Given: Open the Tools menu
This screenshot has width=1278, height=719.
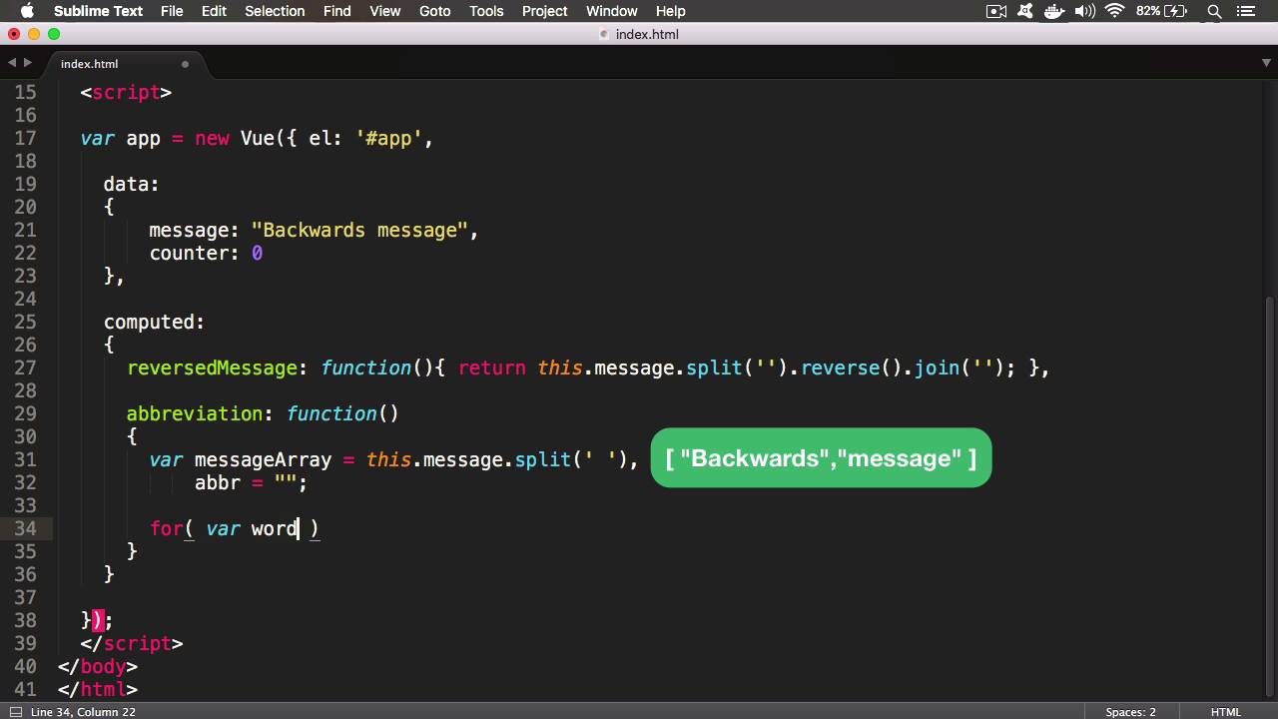Looking at the screenshot, I should pos(486,11).
